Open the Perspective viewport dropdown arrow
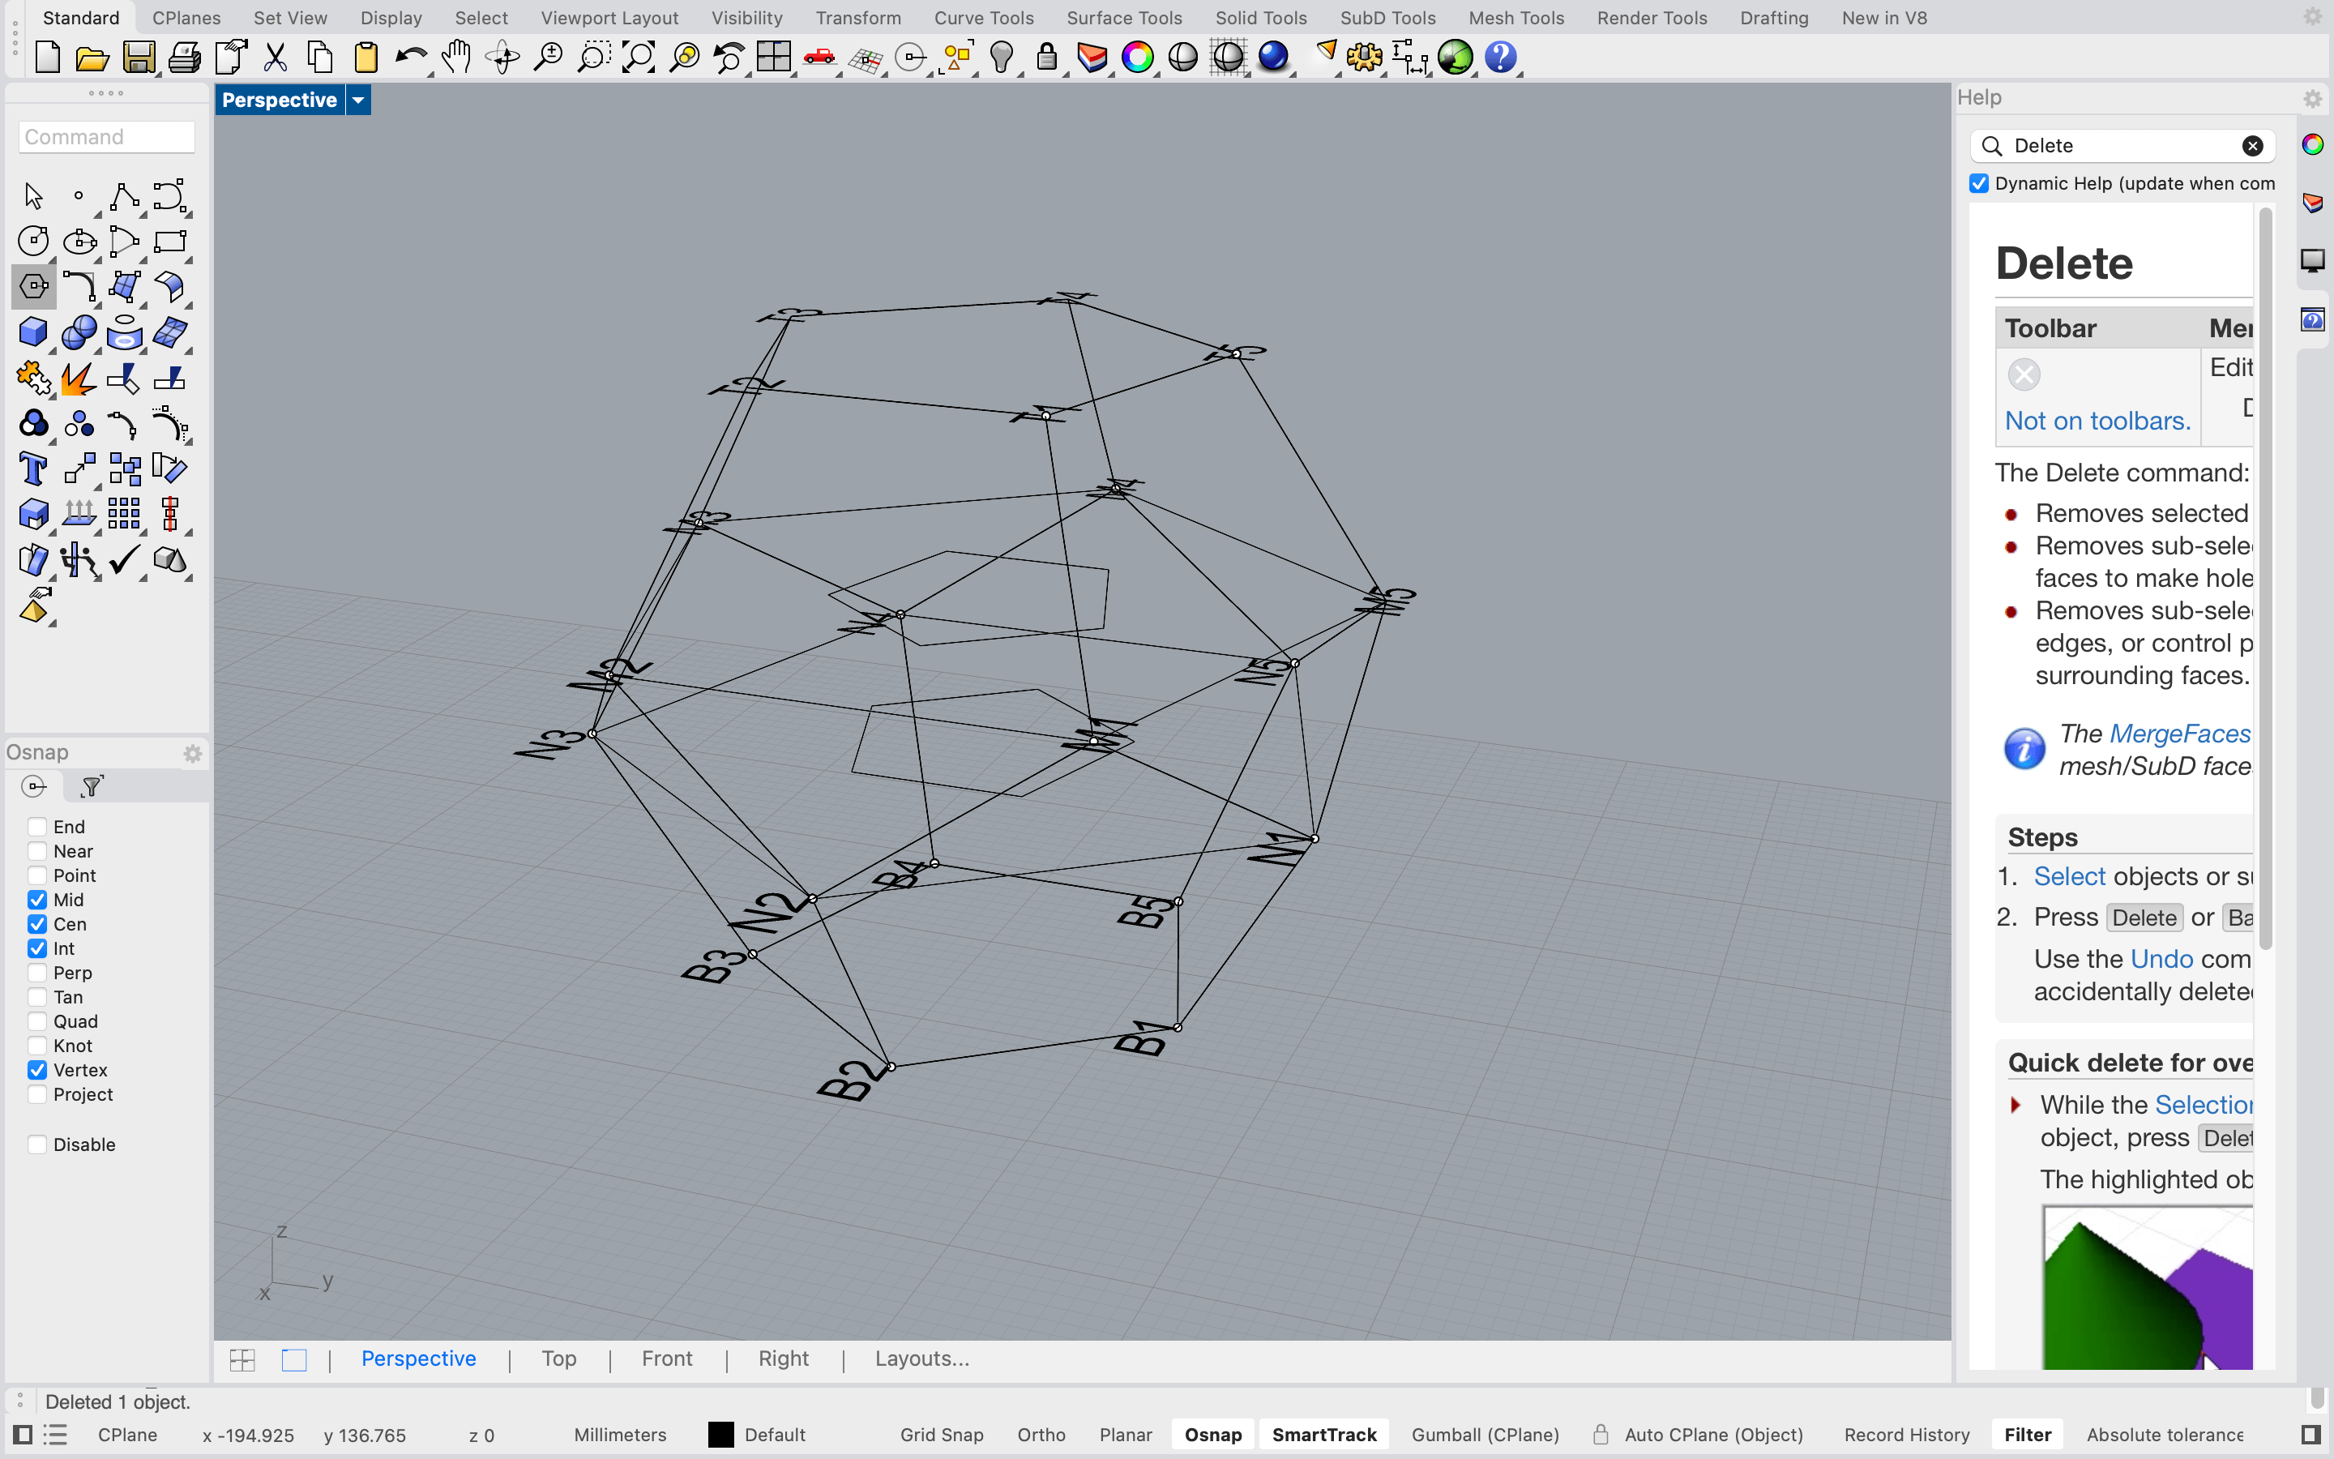Image resolution: width=2334 pixels, height=1459 pixels. pos(358,101)
